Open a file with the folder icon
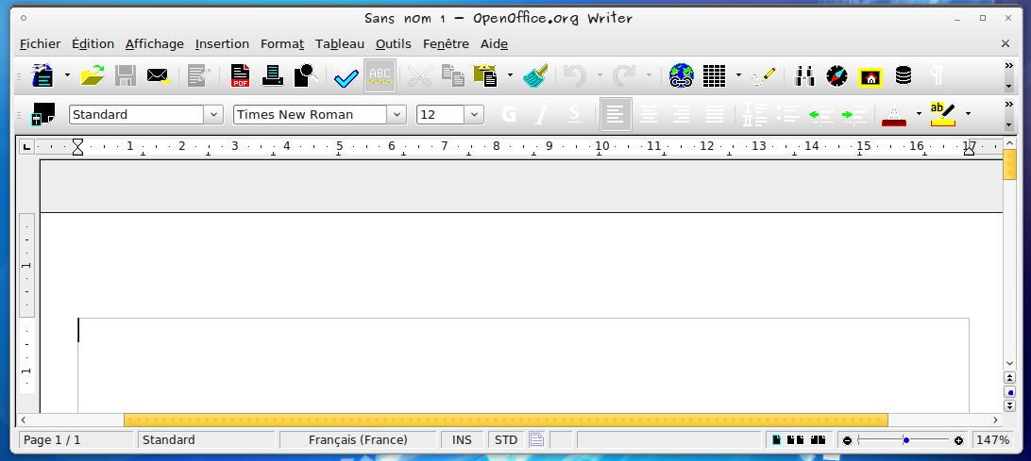Screen dimensions: 1031x461 [93, 75]
